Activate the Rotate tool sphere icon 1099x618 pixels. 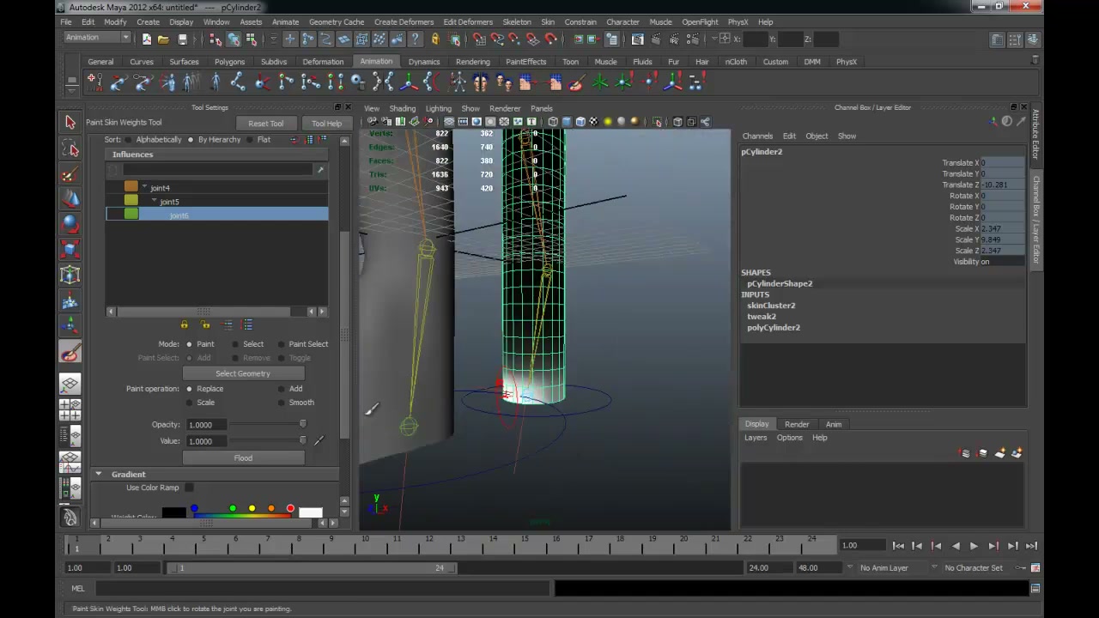[x=70, y=224]
